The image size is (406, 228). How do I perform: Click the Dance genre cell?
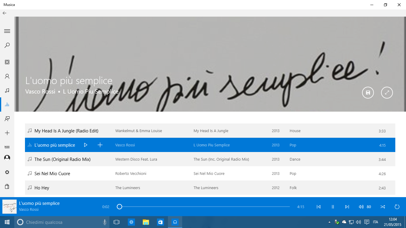tap(295, 159)
